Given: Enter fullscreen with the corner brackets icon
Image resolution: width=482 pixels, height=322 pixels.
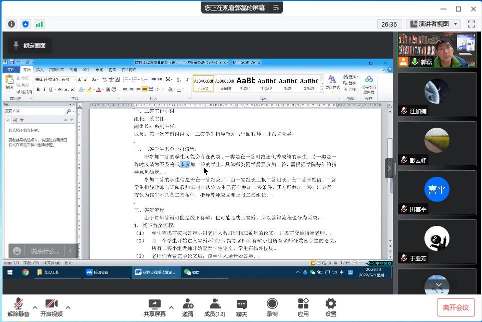Looking at the screenshot, I should [x=471, y=24].
